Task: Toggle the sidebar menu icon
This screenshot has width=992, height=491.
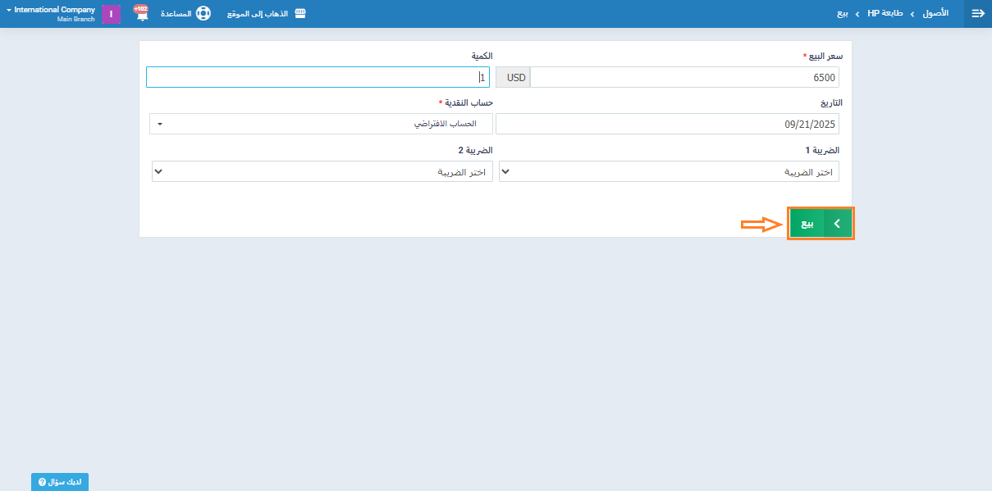Action: (x=977, y=14)
